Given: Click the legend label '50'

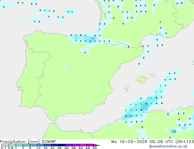Looking at the screenshot, I should tap(95, 148).
